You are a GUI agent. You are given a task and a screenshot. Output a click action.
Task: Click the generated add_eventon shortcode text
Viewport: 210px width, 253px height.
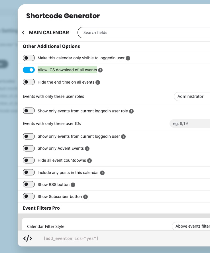pyautogui.click(x=71, y=238)
